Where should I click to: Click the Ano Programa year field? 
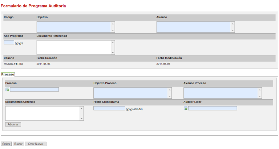coord(9,42)
